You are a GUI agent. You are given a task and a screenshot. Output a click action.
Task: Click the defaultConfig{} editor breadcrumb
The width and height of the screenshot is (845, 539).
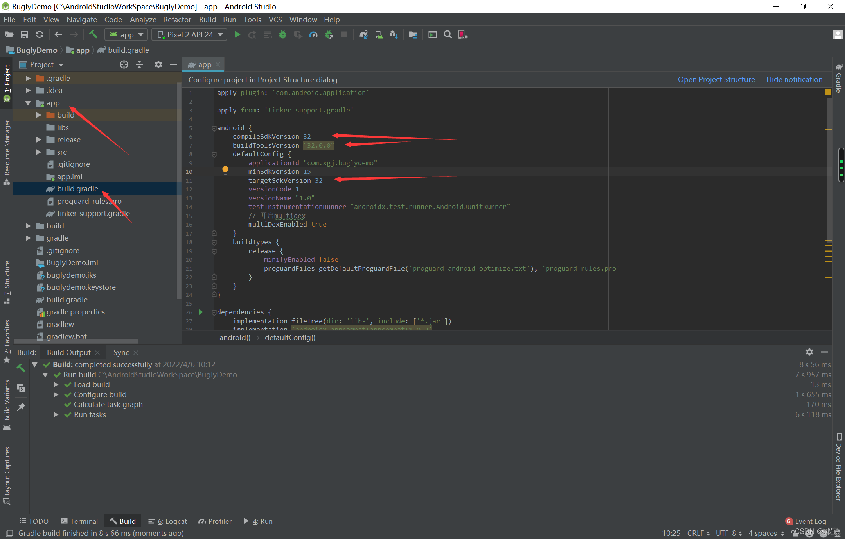290,337
